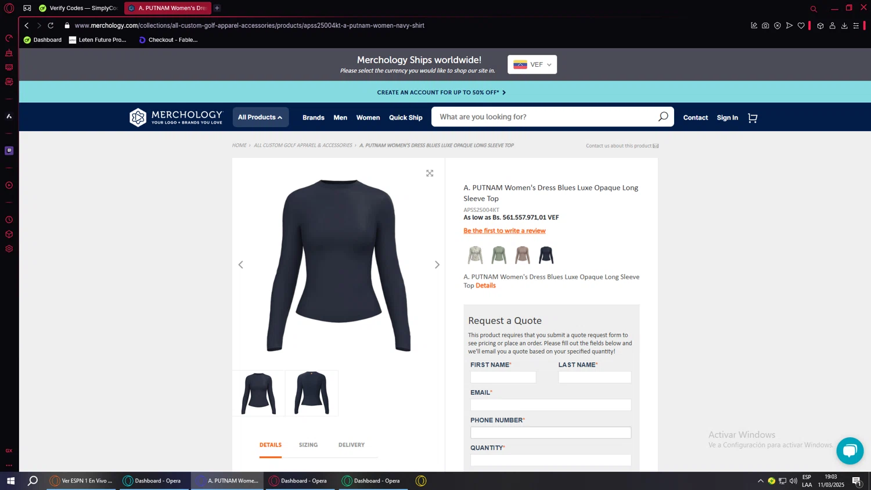Focus the Email field

click(x=551, y=405)
